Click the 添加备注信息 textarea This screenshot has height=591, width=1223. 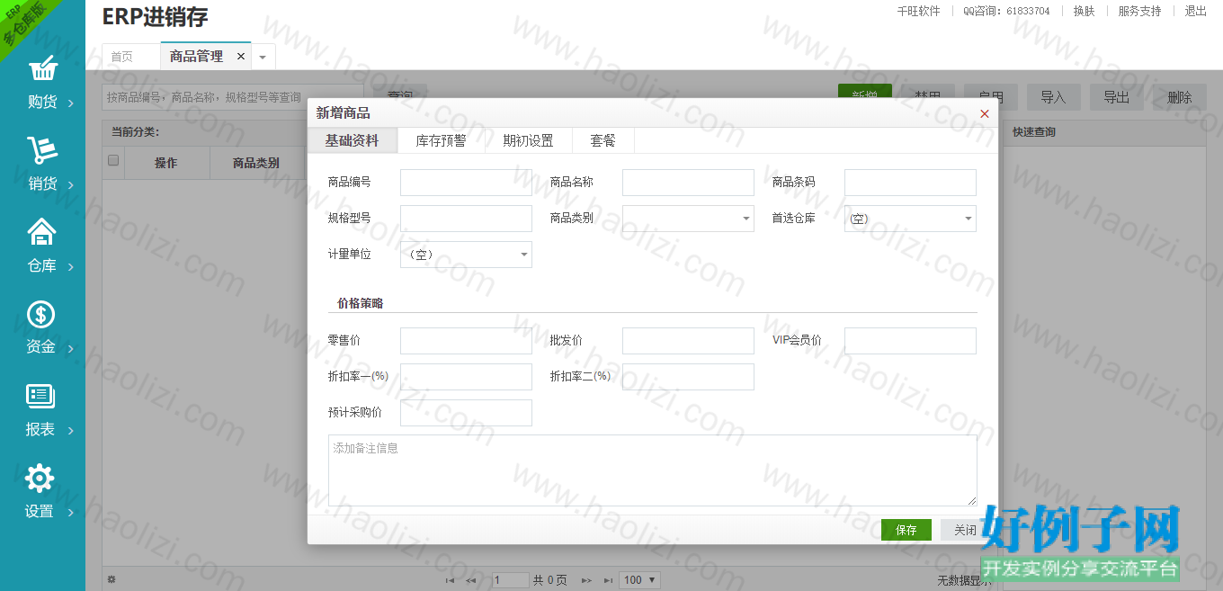point(653,470)
